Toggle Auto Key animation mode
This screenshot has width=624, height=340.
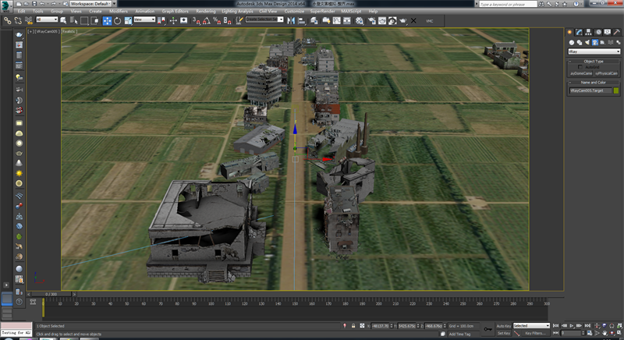(503, 325)
